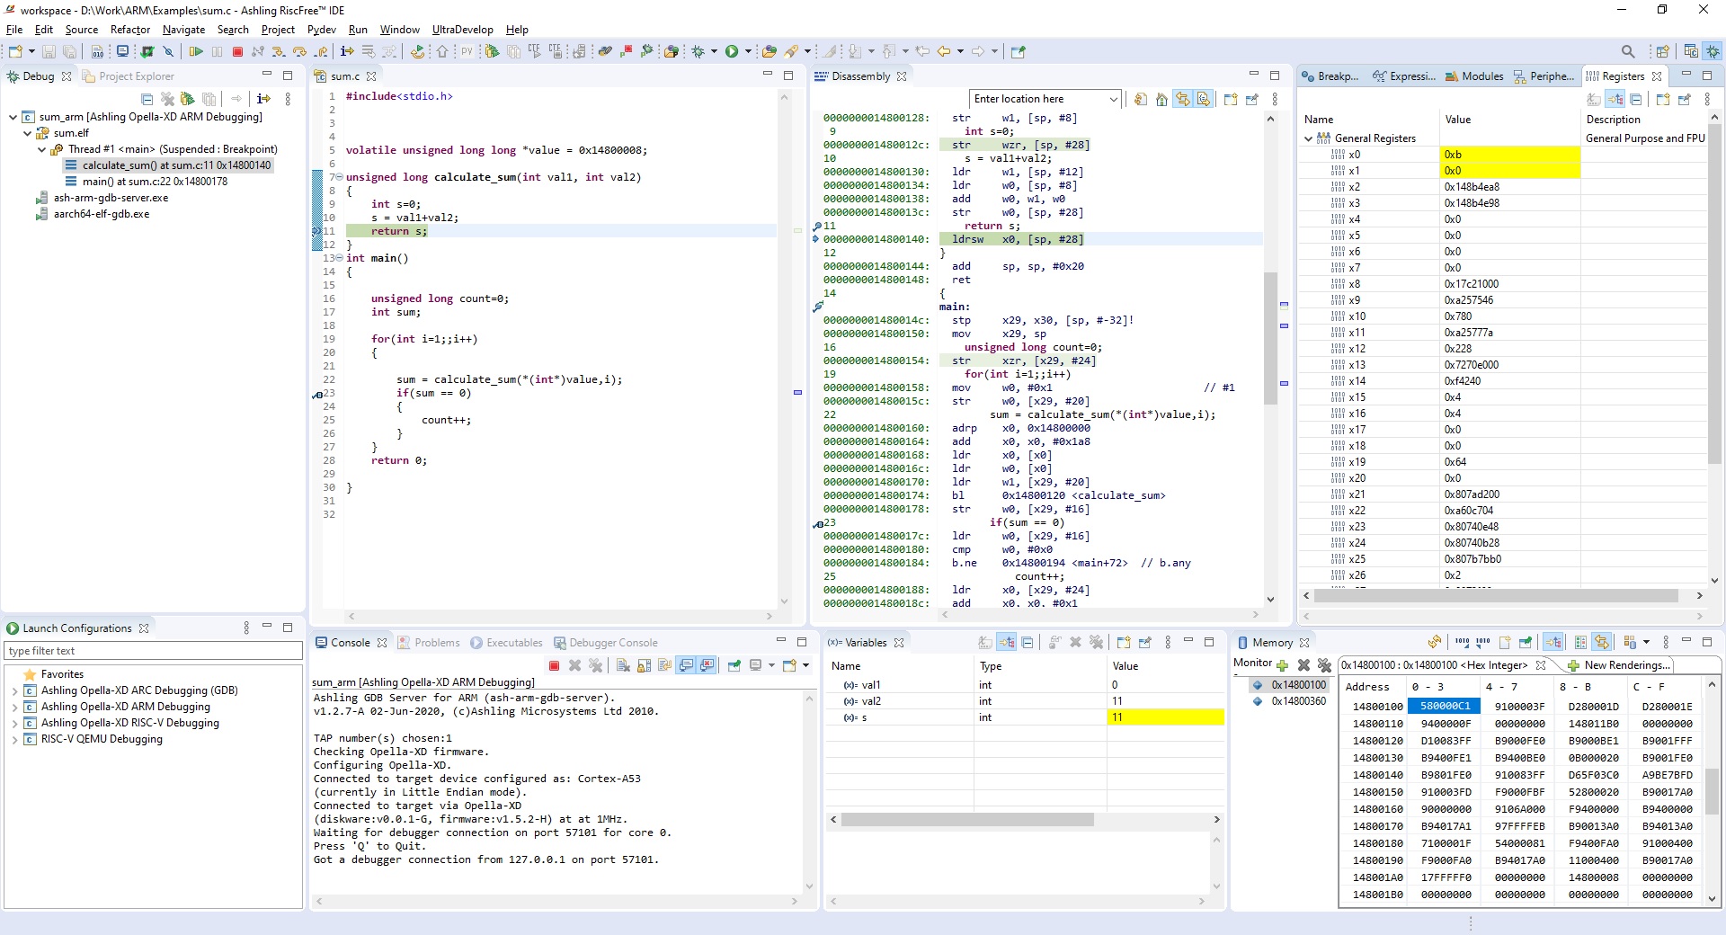Toggle Show Type Names in Variables toolbar
Viewport: 1726px width, 935px height.
pyautogui.click(x=986, y=643)
